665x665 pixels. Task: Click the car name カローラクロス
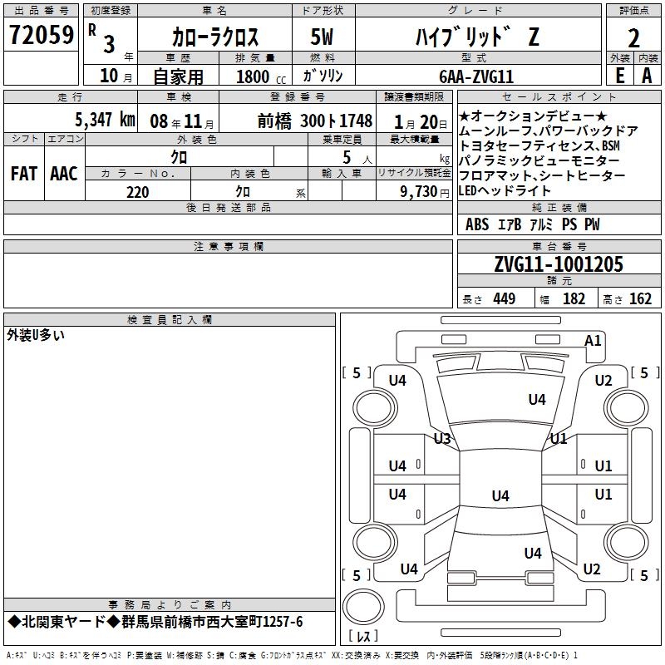click(215, 37)
